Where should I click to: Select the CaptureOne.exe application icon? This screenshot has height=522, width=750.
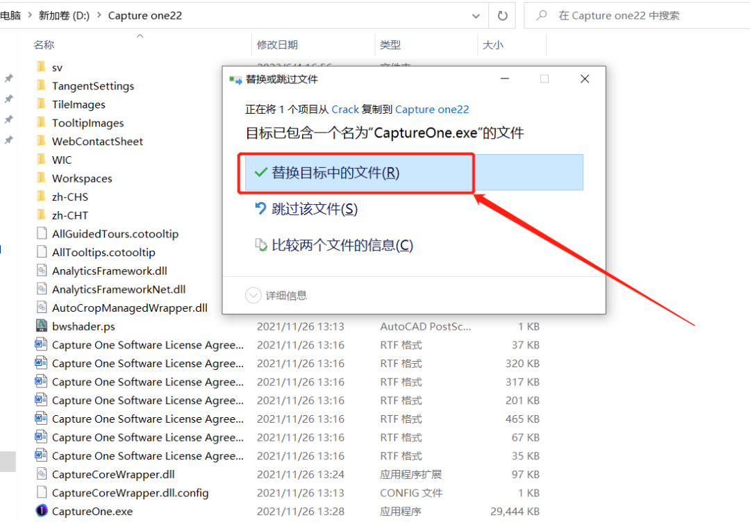click(x=42, y=512)
